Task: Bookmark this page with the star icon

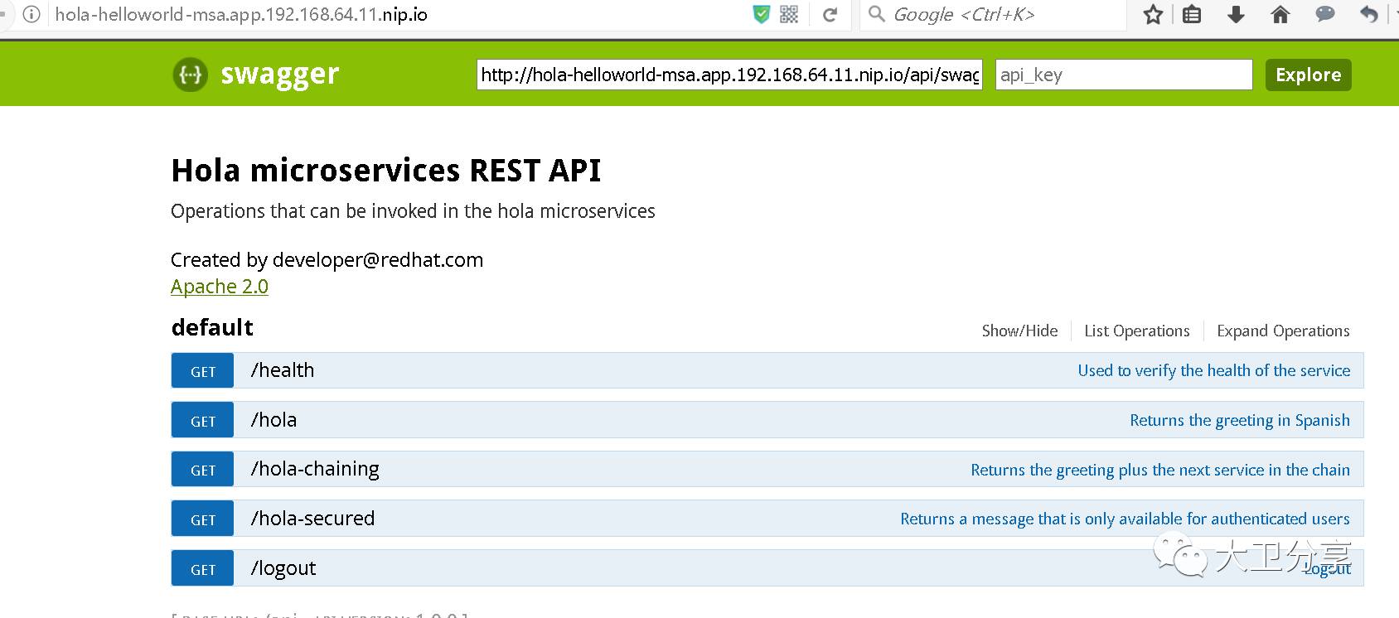Action: tap(1153, 14)
